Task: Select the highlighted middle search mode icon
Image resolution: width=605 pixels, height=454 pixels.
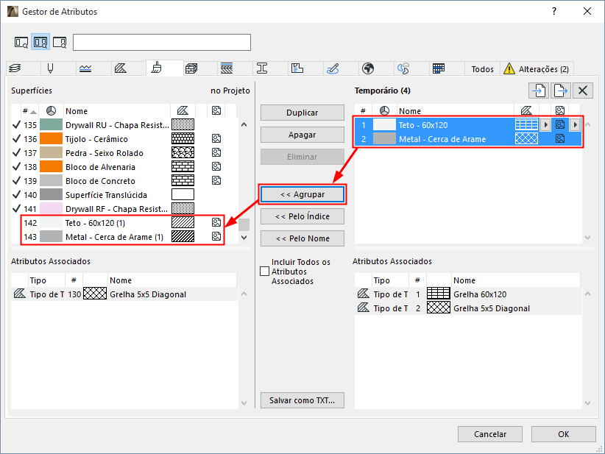Action: pos(40,42)
